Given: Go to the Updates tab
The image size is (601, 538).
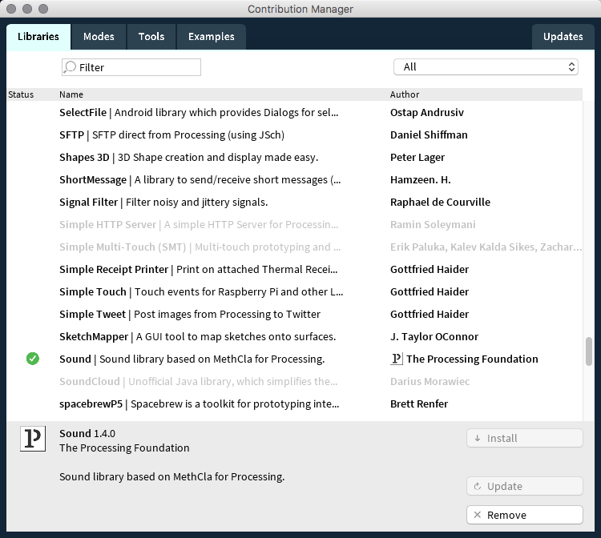Looking at the screenshot, I should click(x=563, y=37).
